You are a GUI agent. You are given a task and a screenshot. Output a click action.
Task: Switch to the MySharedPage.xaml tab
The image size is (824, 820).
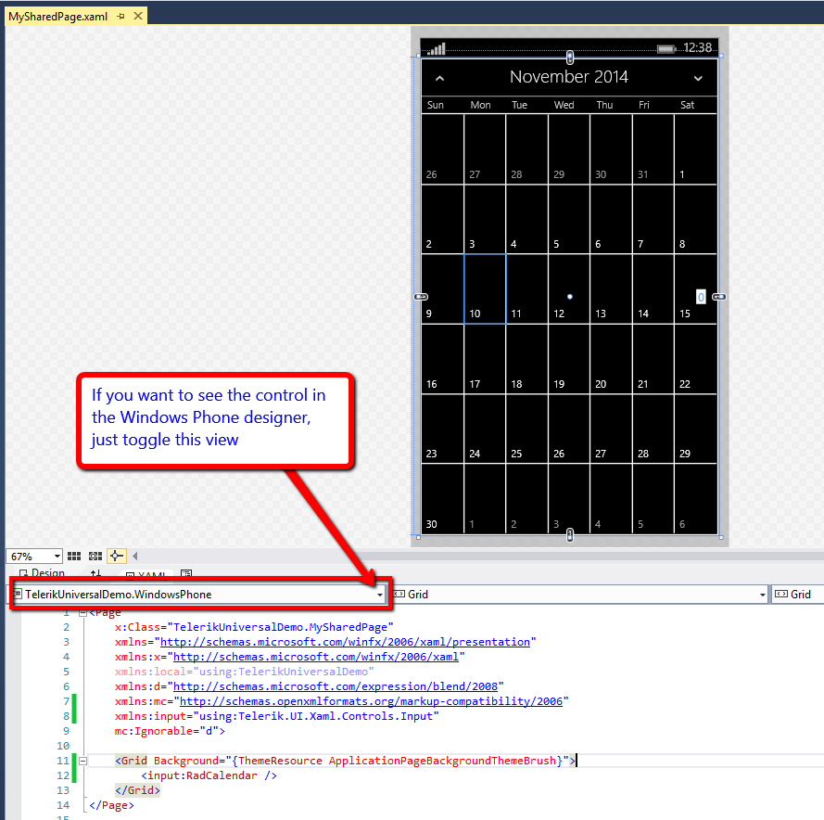coord(57,17)
